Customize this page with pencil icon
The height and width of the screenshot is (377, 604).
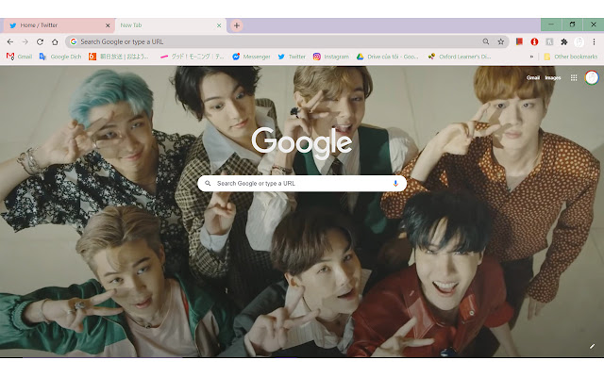[x=592, y=346]
